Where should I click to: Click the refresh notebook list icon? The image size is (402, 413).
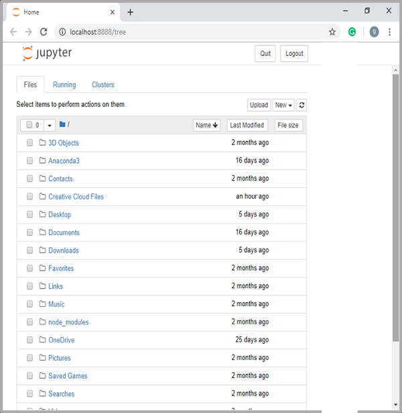tap(302, 105)
